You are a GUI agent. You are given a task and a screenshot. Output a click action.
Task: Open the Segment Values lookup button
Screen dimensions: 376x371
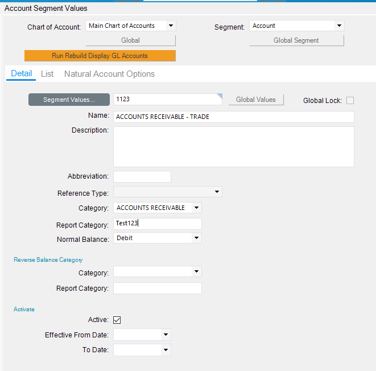pos(69,100)
